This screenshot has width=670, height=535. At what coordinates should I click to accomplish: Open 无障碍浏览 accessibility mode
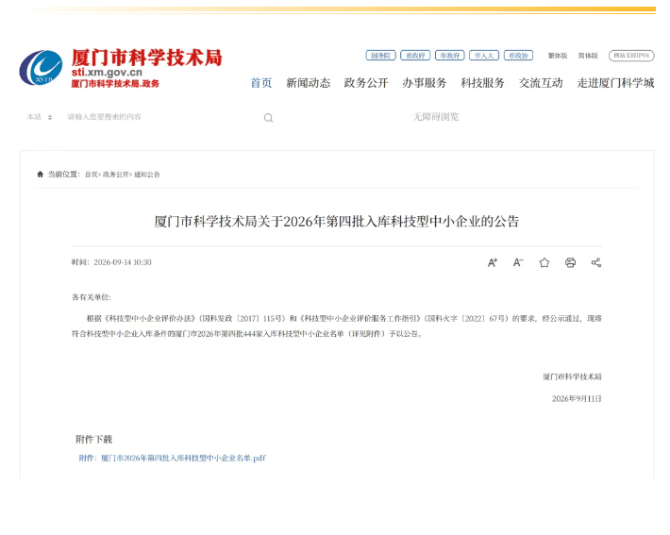tap(436, 117)
